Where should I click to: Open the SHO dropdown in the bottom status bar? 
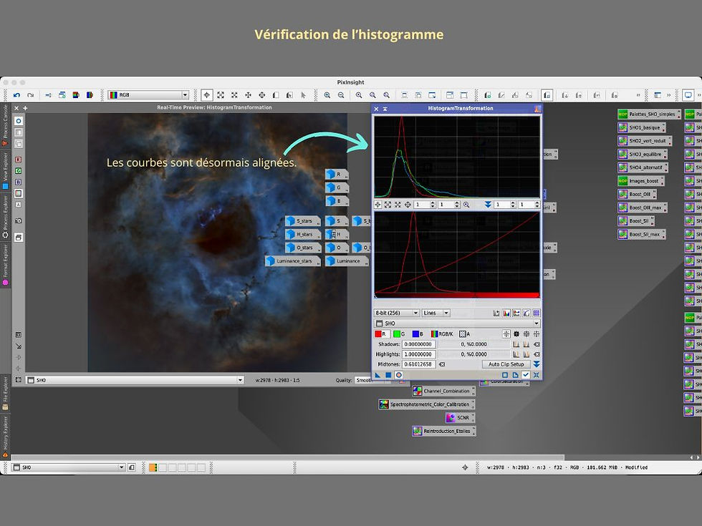(x=68, y=467)
